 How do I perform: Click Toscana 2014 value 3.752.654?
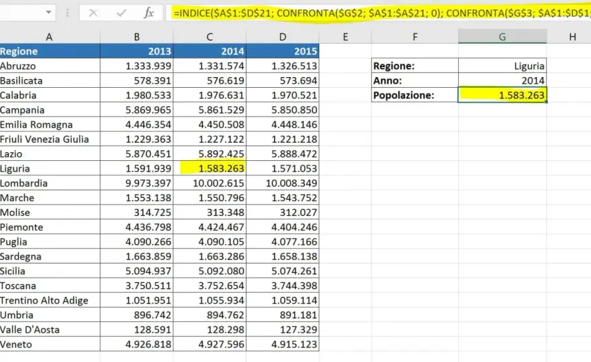pos(210,286)
